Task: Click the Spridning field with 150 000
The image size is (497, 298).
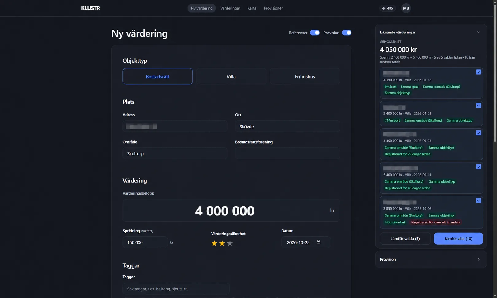Action: 145,242
